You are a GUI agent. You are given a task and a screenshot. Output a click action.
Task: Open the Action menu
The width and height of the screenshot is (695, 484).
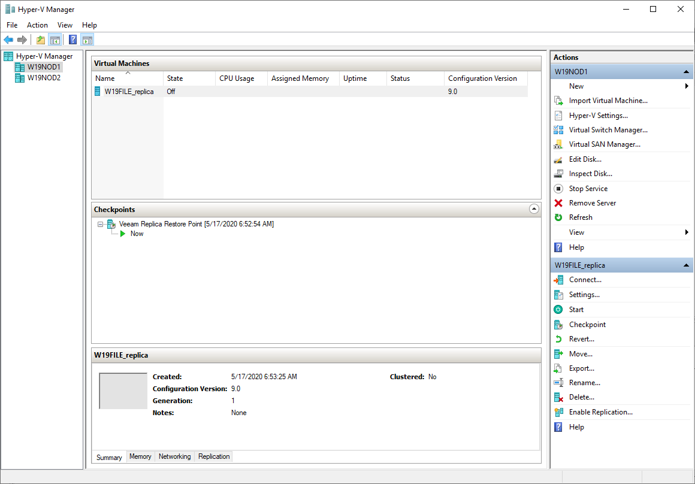tap(37, 25)
